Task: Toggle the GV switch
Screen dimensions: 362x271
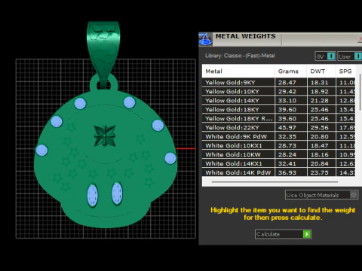Action: pos(326,56)
